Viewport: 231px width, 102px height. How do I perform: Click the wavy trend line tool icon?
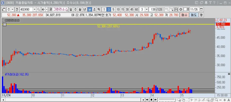[x=196, y=100]
